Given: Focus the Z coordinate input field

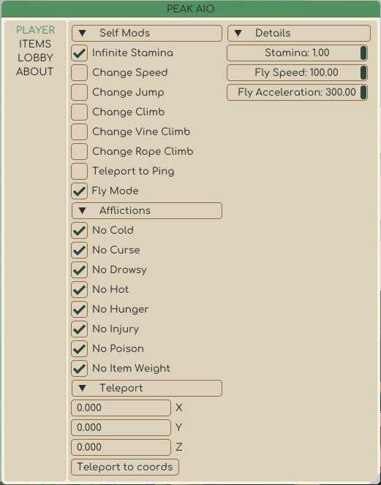Looking at the screenshot, I should pos(121,447).
